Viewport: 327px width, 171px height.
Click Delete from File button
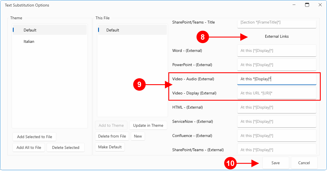112,136
